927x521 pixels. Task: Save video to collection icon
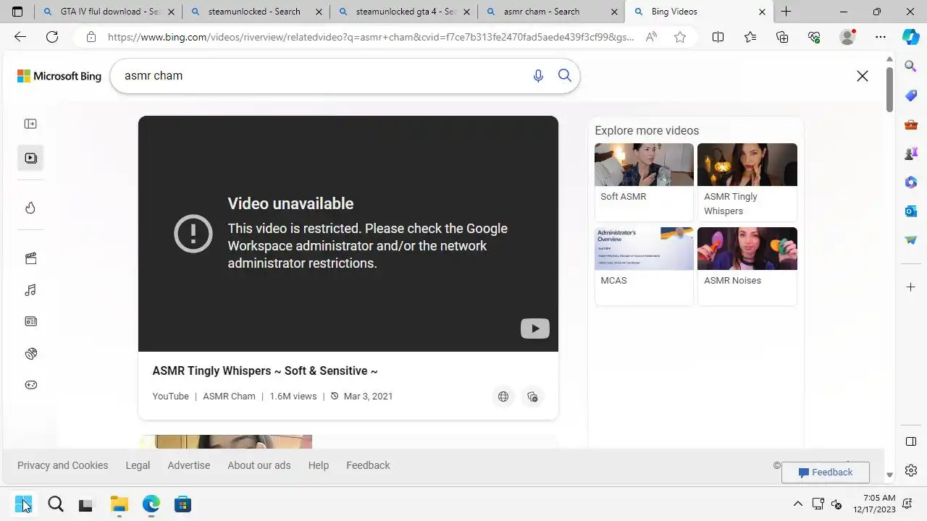(532, 397)
